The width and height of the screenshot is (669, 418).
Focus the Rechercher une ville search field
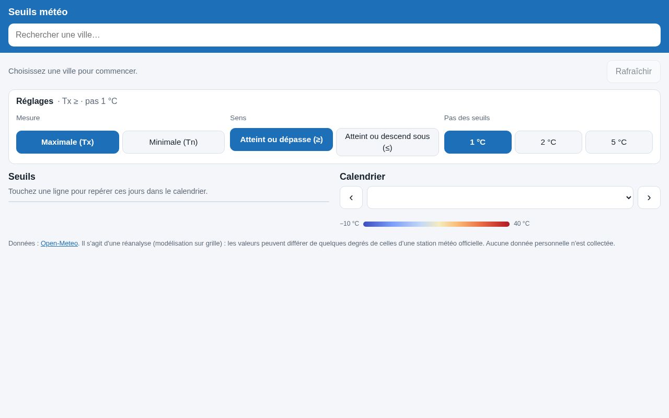pos(334,35)
